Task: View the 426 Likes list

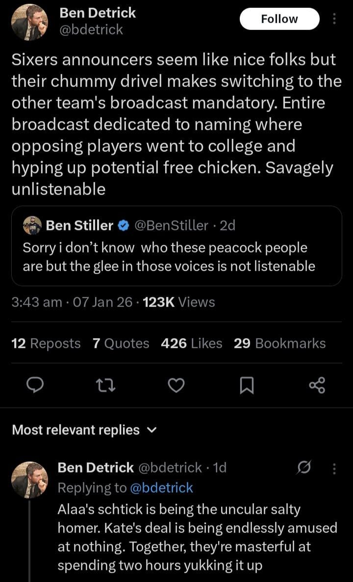Action: pyautogui.click(x=191, y=343)
